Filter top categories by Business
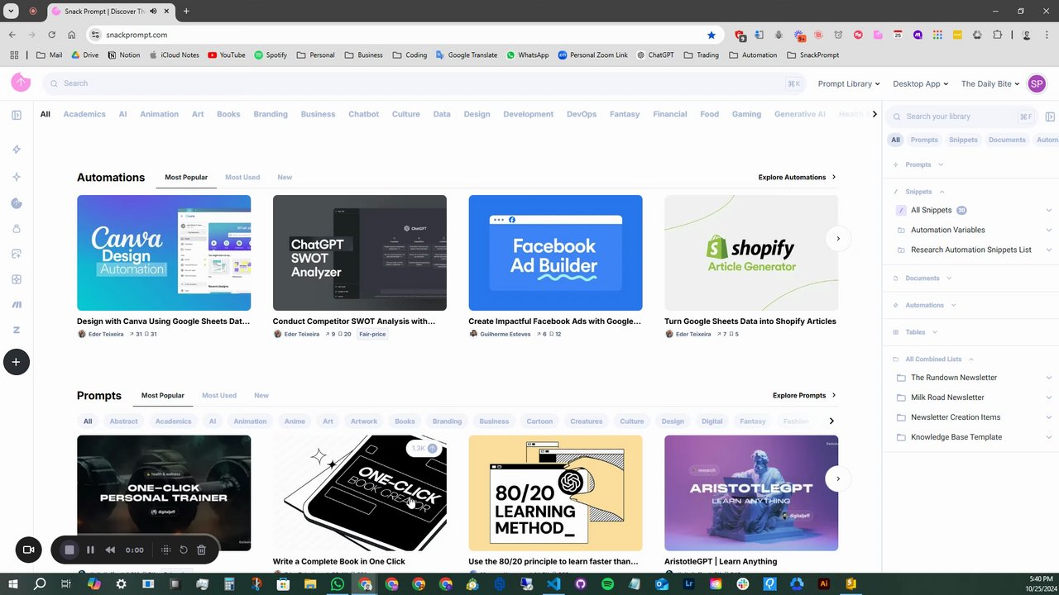1059x595 pixels. (318, 114)
